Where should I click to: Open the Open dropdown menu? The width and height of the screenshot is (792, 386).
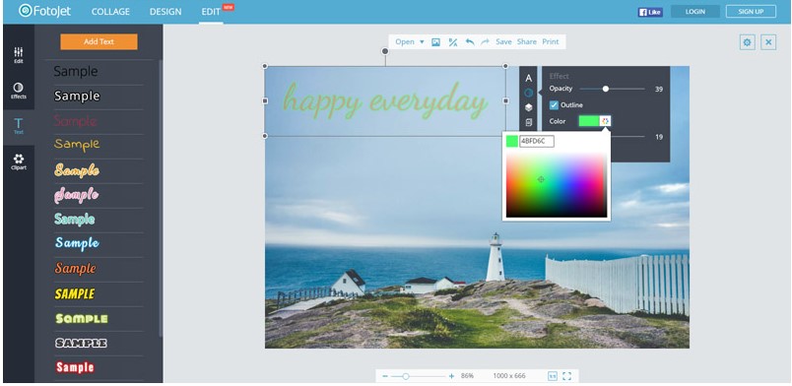pos(409,42)
